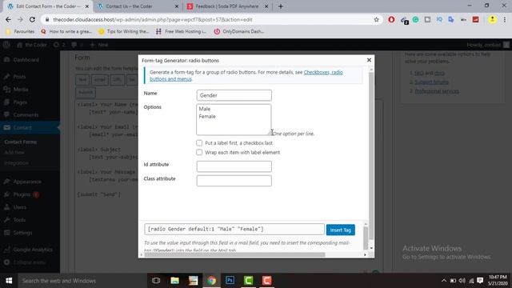The image size is (512, 288).
Task: Switch to Feedback Soda PDF Anywhere tab
Action: [227, 6]
